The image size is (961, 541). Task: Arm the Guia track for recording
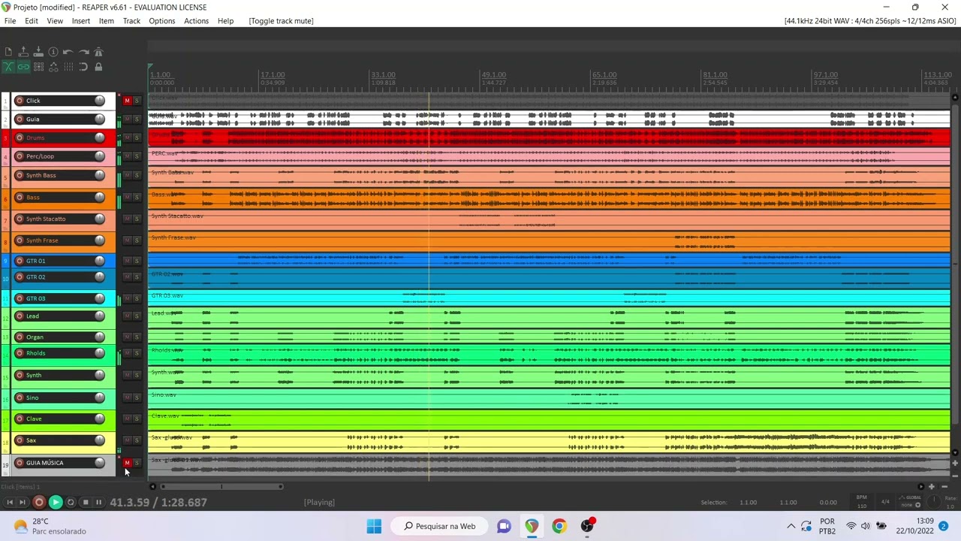pos(20,119)
